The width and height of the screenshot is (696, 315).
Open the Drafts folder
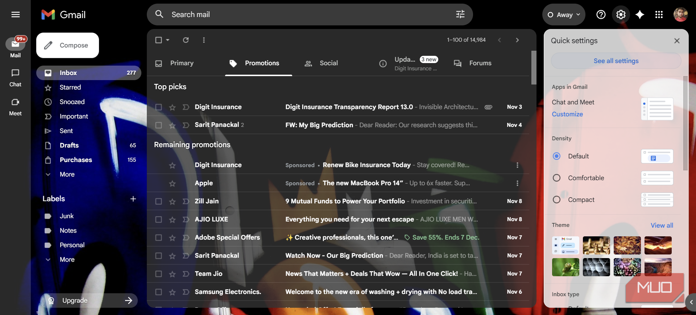[89, 145]
